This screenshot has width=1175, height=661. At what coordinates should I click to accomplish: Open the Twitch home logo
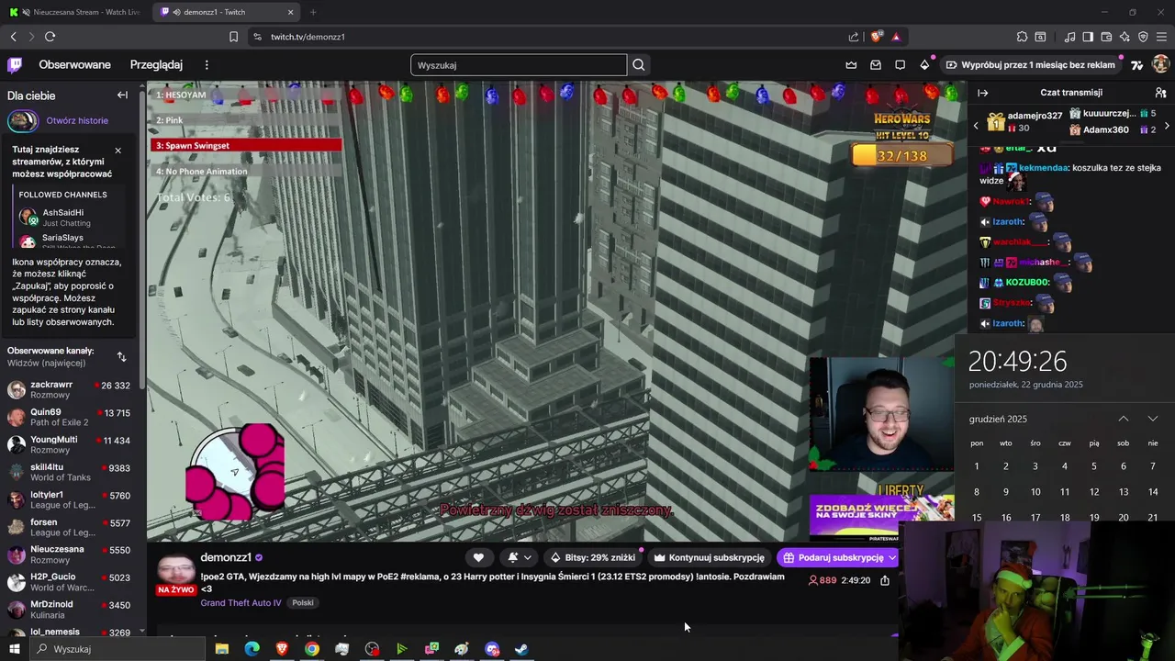15,64
